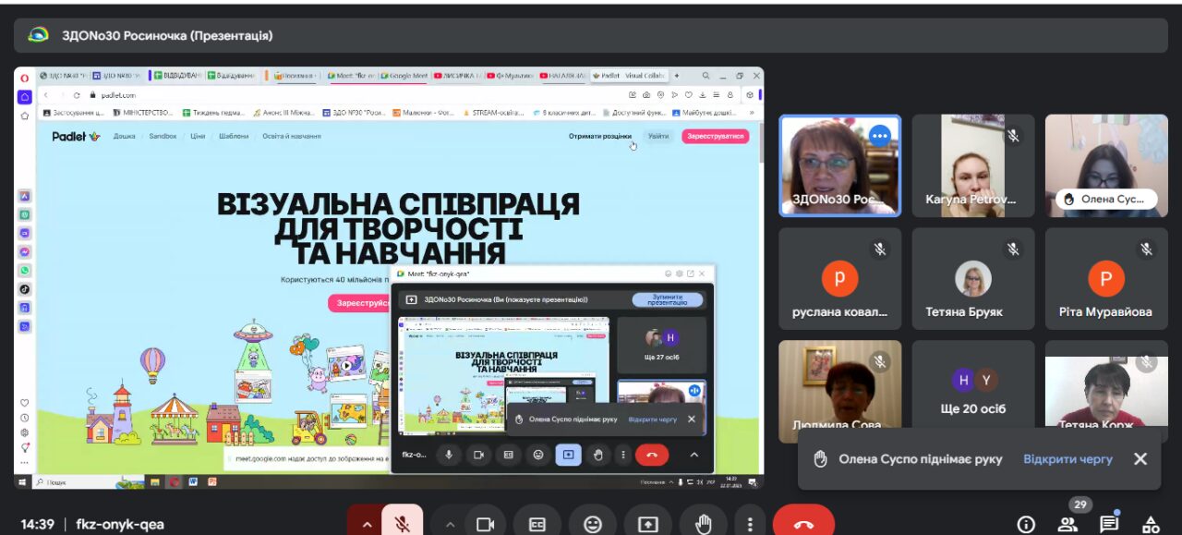
Task: Show the participants list with 29 people
Action: pos(1067,524)
